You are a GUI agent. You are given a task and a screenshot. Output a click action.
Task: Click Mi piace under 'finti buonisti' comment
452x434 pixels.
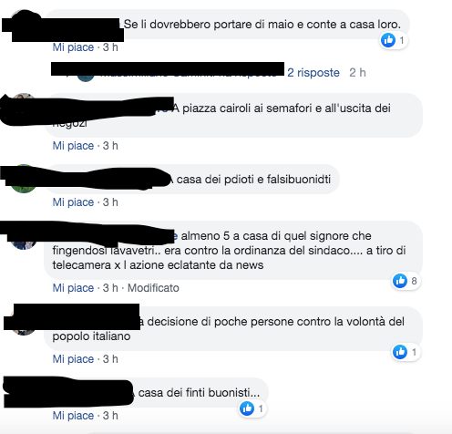tap(73, 416)
